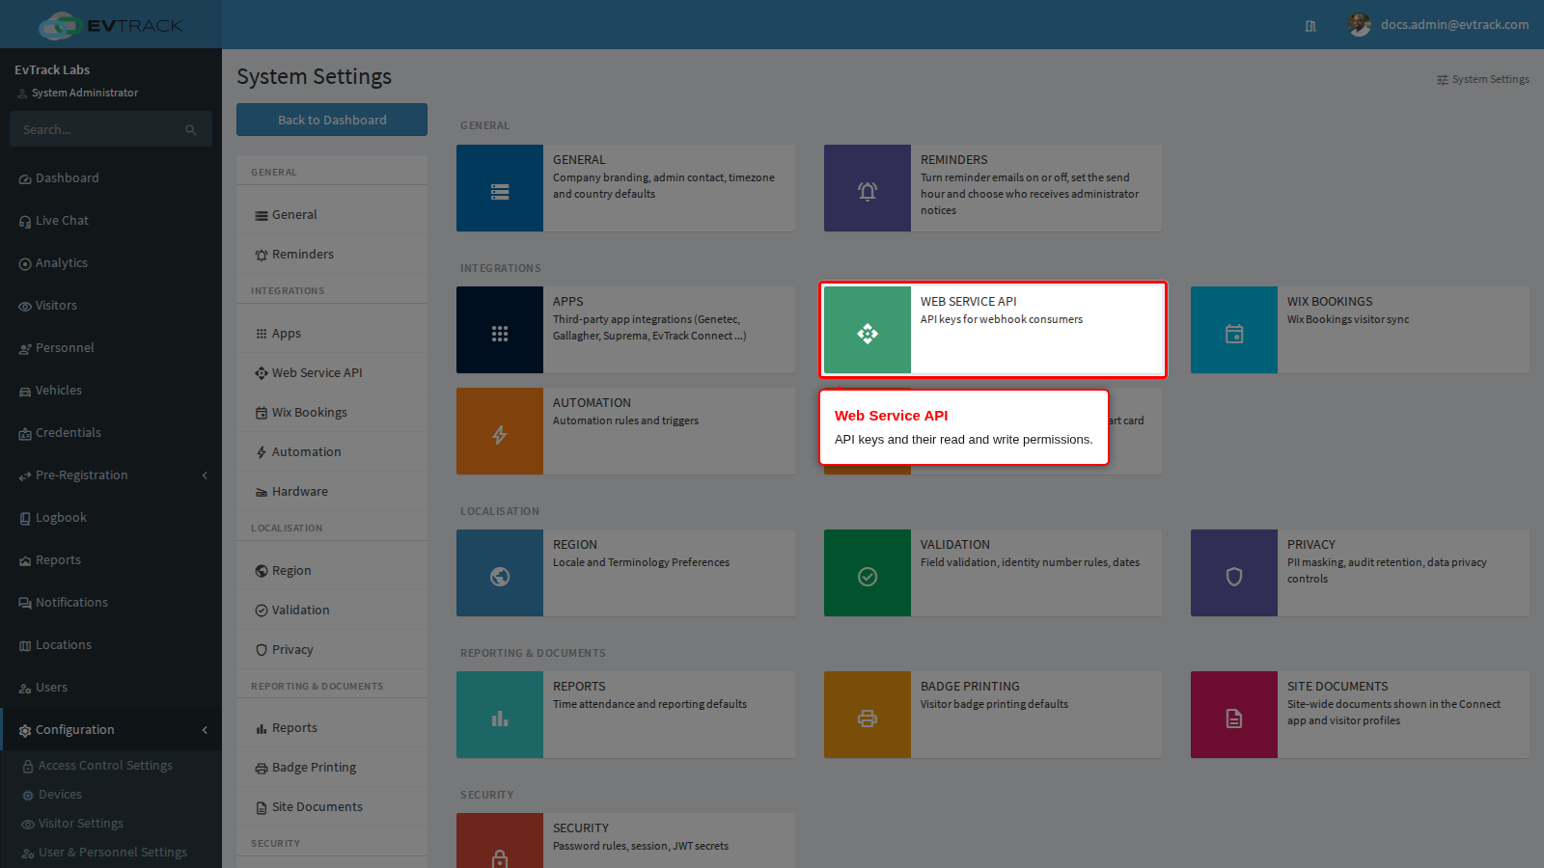This screenshot has width=1544, height=868.
Task: Click the Dashboard icon in left sidebar
Action: pos(25,179)
